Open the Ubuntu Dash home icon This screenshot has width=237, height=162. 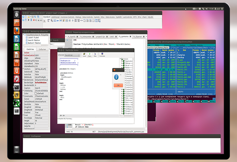pyautogui.click(x=17, y=13)
